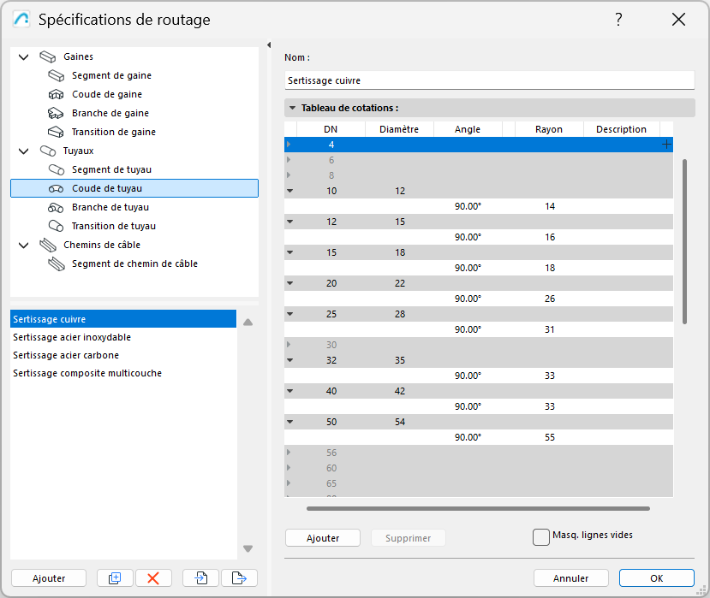This screenshot has height=598, width=710.
Task: Select Sertissage acier inoxydable specification
Action: pos(72,337)
